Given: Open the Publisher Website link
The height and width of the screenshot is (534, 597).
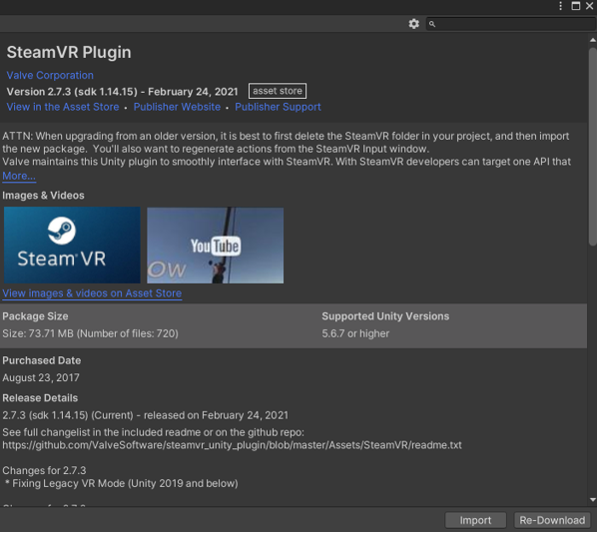Looking at the screenshot, I should pyautogui.click(x=177, y=107).
